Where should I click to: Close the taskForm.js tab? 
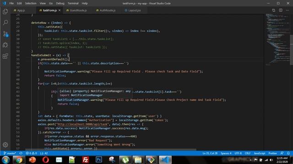(x=60, y=10)
